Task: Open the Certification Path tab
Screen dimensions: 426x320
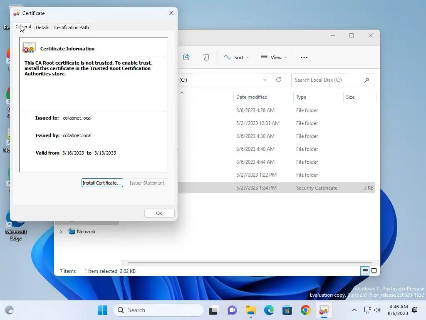Action: [72, 27]
